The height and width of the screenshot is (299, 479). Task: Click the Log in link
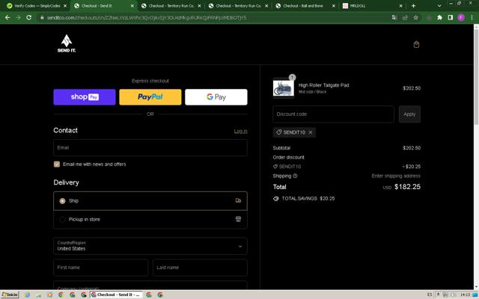point(240,132)
